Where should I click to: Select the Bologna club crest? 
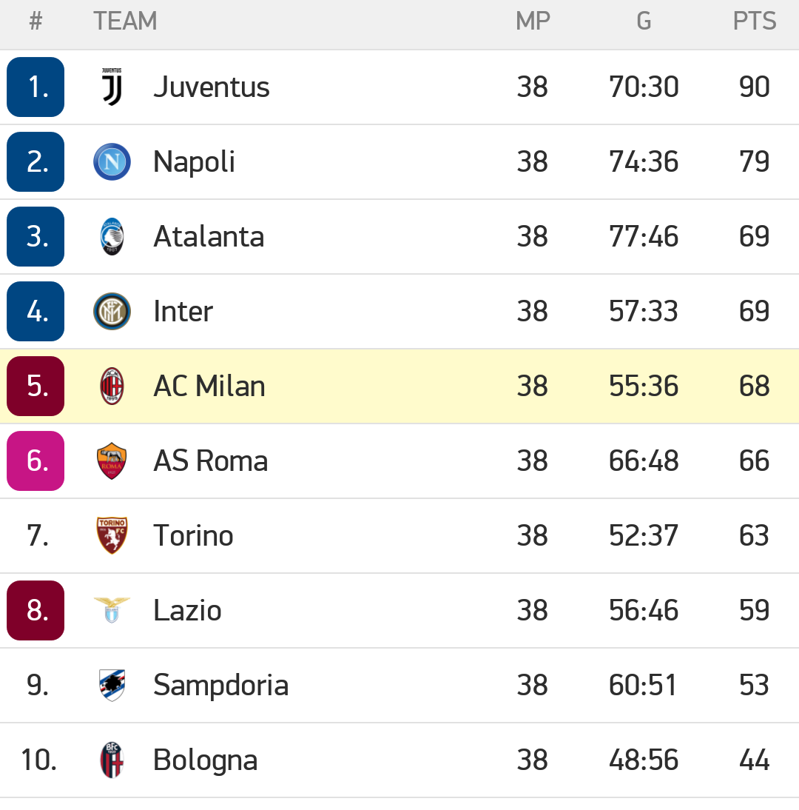[112, 760]
